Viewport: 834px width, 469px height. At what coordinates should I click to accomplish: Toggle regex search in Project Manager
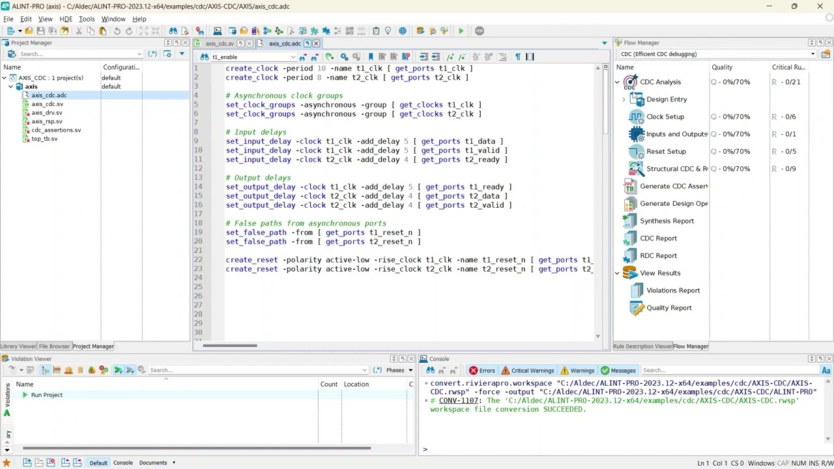[152, 54]
